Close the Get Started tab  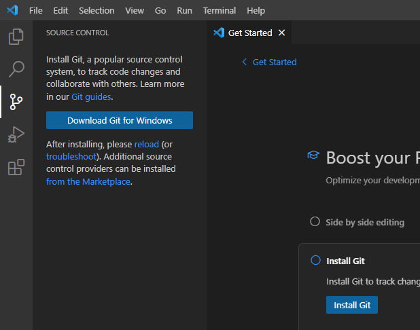(281, 33)
